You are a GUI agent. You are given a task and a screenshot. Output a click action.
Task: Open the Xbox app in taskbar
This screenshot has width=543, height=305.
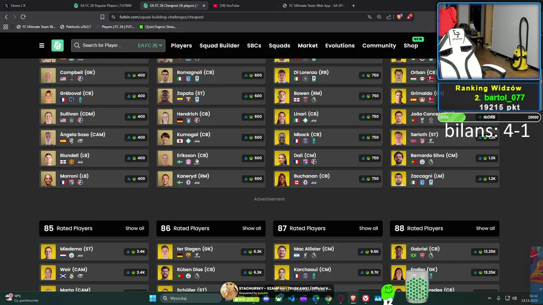pos(279,299)
